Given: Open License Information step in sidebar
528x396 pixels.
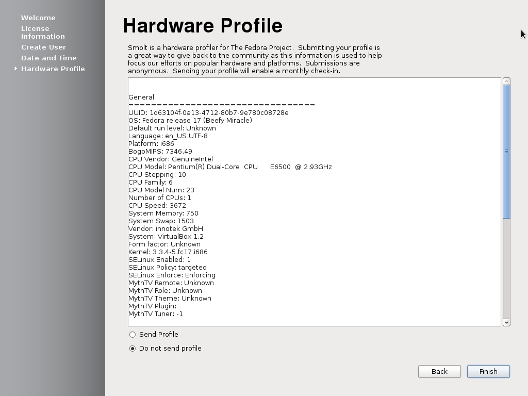Looking at the screenshot, I should pyautogui.click(x=43, y=32).
